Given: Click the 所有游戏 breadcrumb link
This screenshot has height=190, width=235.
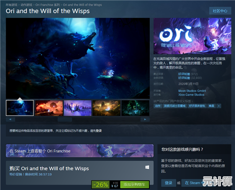Looking at the screenshot, I should (x=11, y=5).
